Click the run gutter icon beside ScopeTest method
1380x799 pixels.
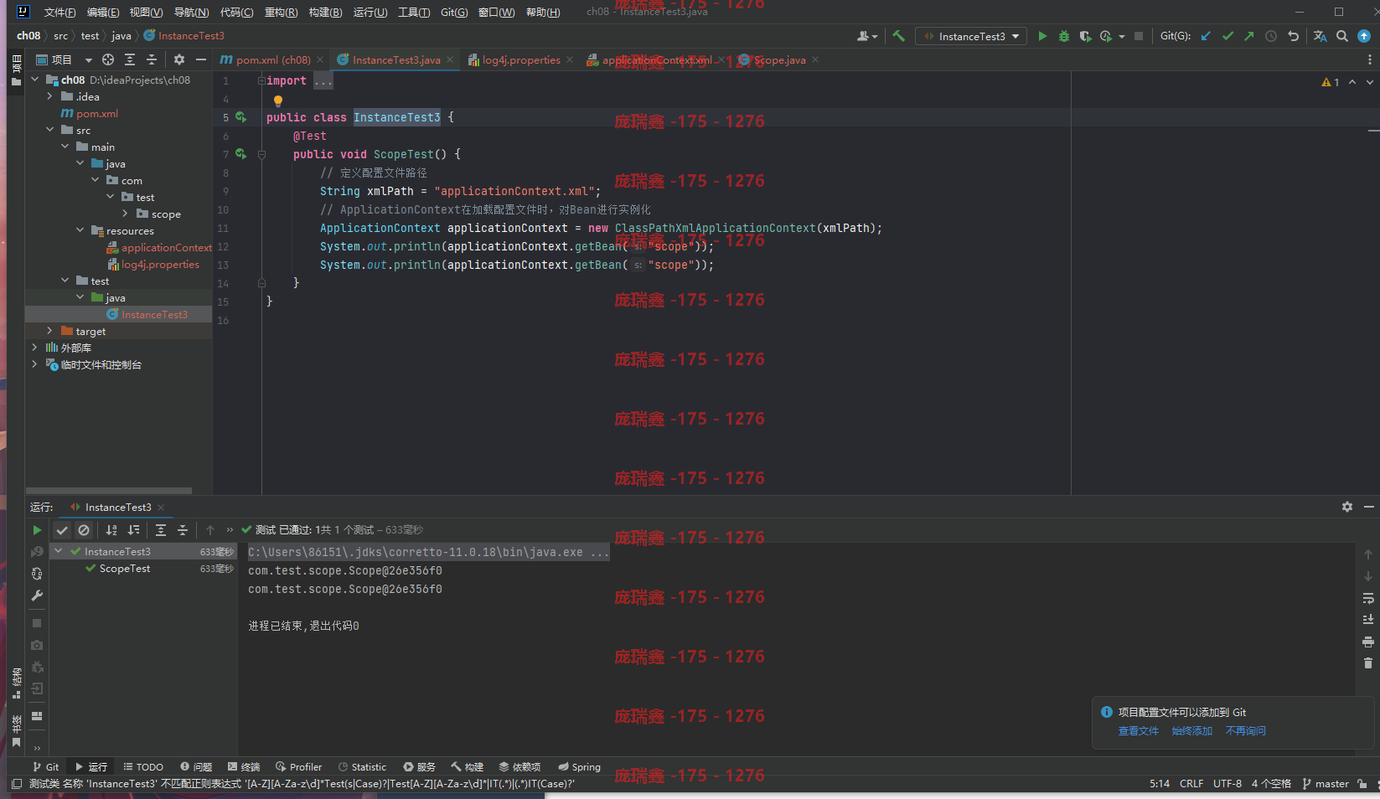point(241,154)
